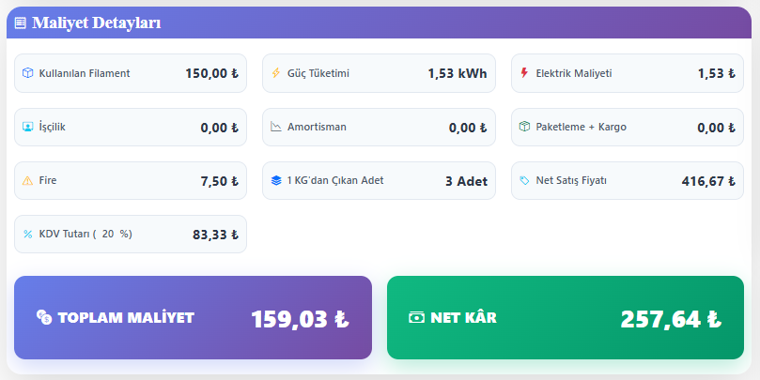
Task: Click the 1,53 kWh power consumption value
Action: click(x=457, y=73)
